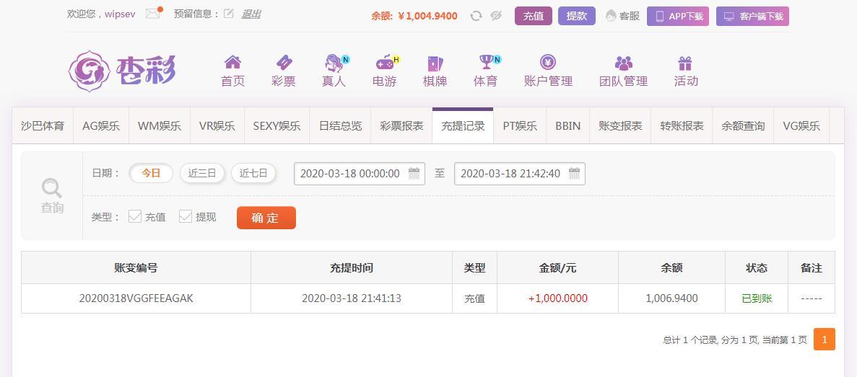857x377 pixels.
Task: Open start date calendar picker
Action: point(414,174)
